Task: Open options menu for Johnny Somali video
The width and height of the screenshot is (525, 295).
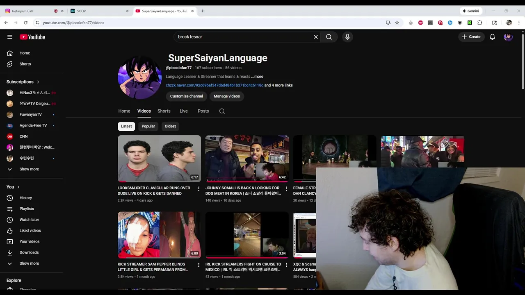Action: coord(287,189)
